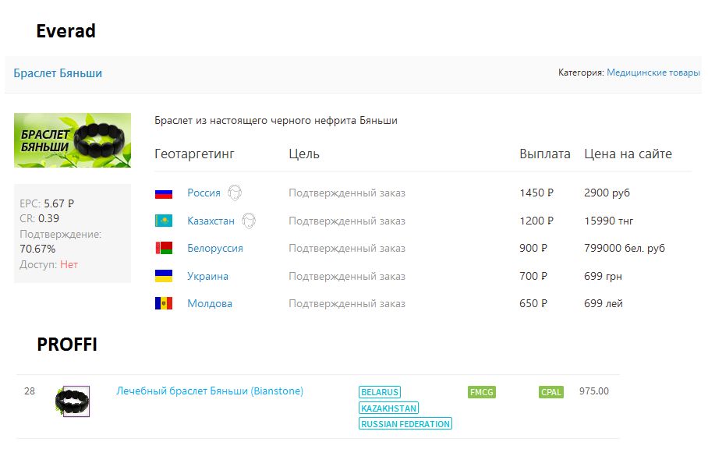Click the Цель column header
708x449 pixels.
[x=304, y=154]
